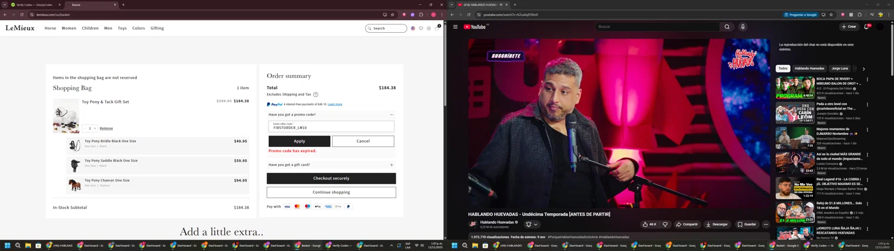
Task: Open PayPal info help icon beside Excludes Shipping
Action: point(315,95)
